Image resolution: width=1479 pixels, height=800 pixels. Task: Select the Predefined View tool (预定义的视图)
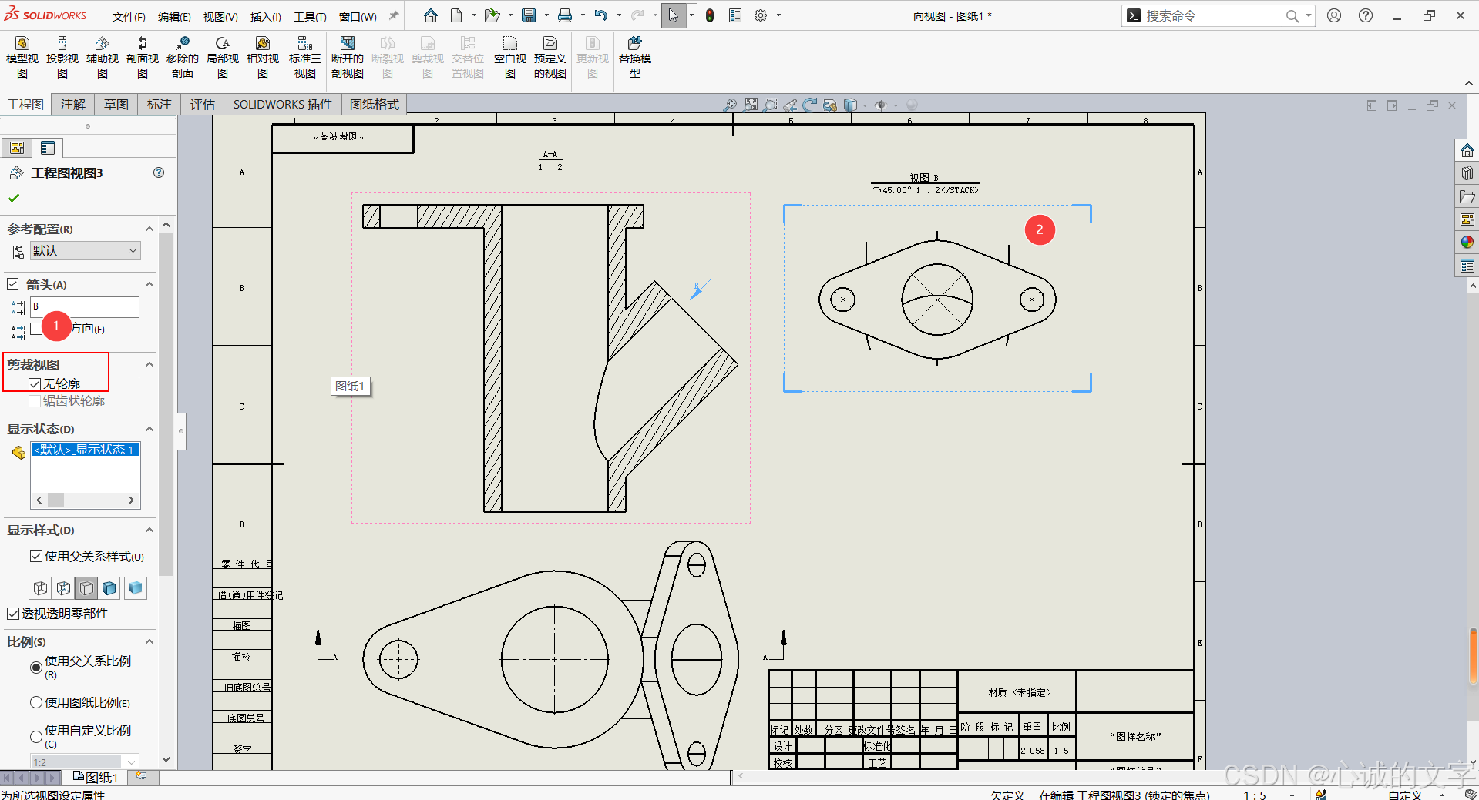point(550,58)
